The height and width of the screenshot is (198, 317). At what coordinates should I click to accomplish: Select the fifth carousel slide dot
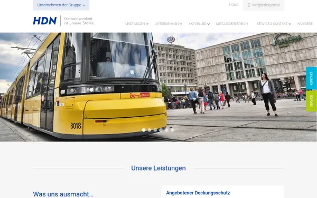(x=166, y=130)
